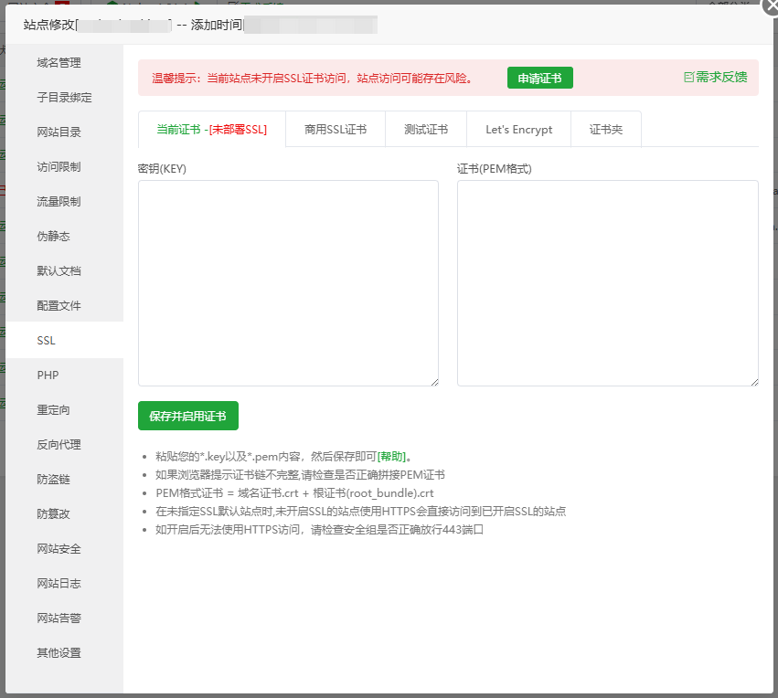
Task: Open 网站日志 settings
Action: tap(57, 583)
